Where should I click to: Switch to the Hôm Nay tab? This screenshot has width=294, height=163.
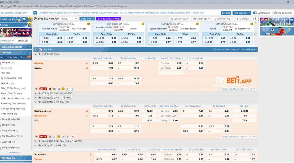tap(12, 57)
